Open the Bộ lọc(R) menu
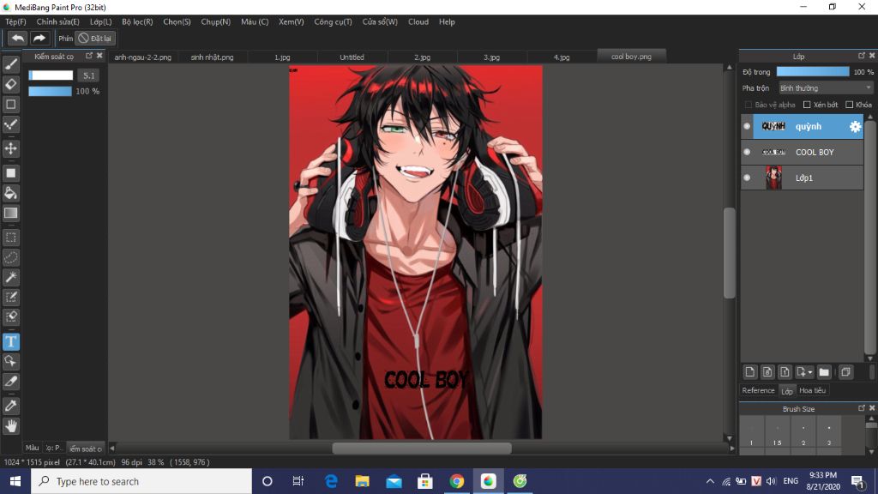878x494 pixels. coord(137,21)
